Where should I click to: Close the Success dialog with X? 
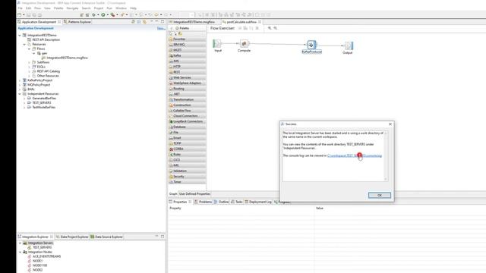[390, 124]
